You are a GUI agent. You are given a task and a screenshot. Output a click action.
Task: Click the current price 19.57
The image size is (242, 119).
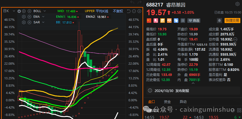157,13
